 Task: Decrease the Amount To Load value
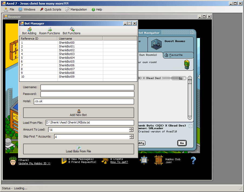click(132, 131)
